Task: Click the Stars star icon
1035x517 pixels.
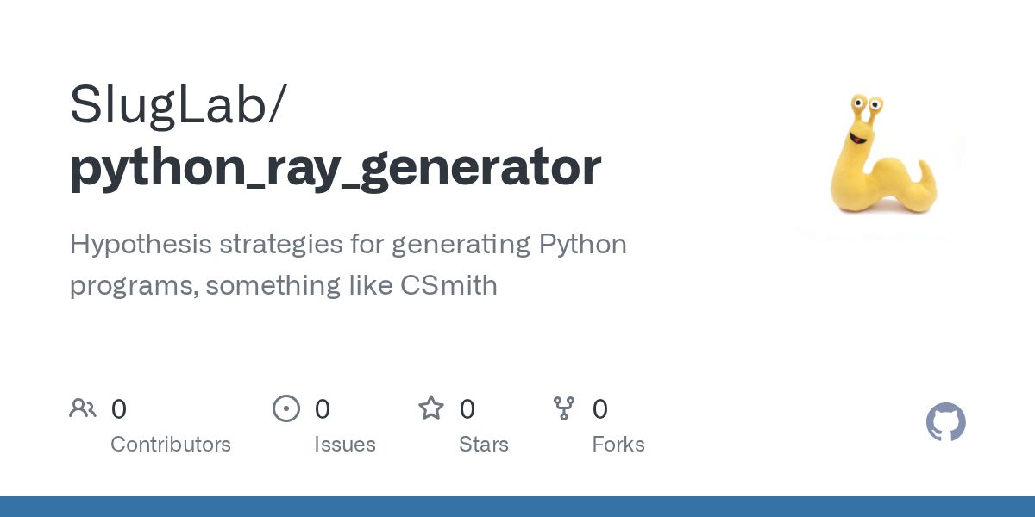Action: pyautogui.click(x=431, y=408)
